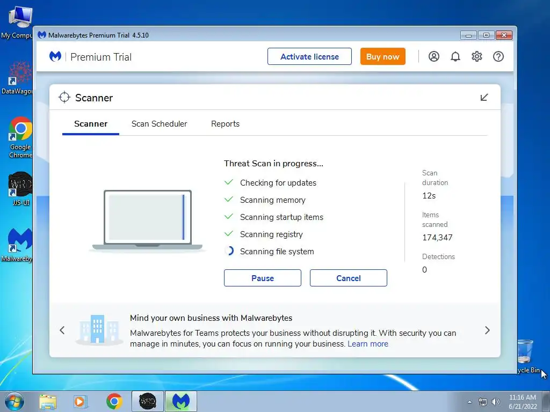The width and height of the screenshot is (550, 412).
Task: Click the Malwarebytes title bar icon
Action: click(42, 35)
